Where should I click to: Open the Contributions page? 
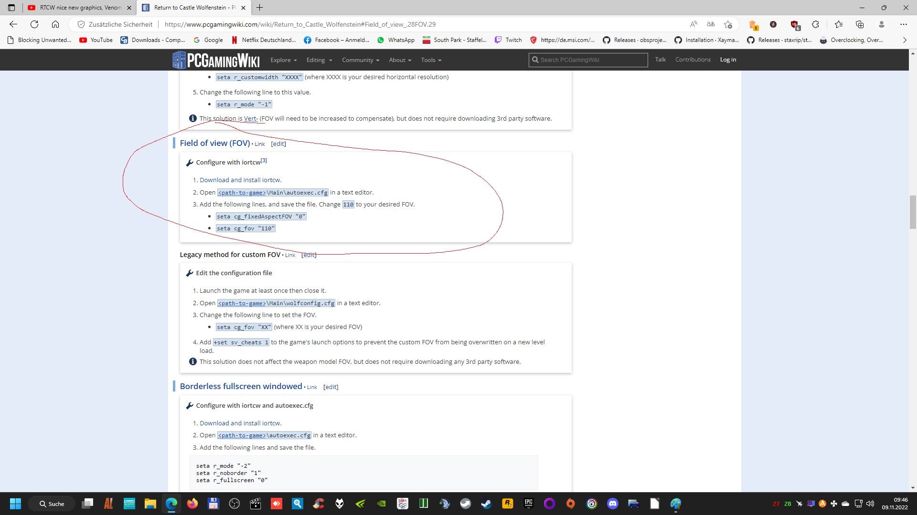[693, 60]
